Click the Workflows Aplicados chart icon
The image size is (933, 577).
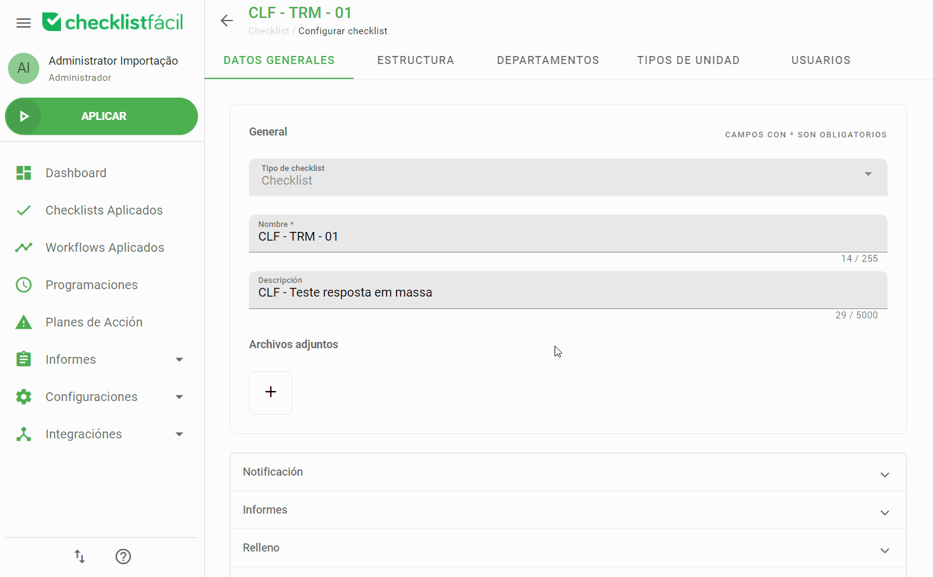24,247
